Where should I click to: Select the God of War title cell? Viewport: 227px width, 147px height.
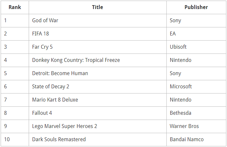pyautogui.click(x=98, y=21)
